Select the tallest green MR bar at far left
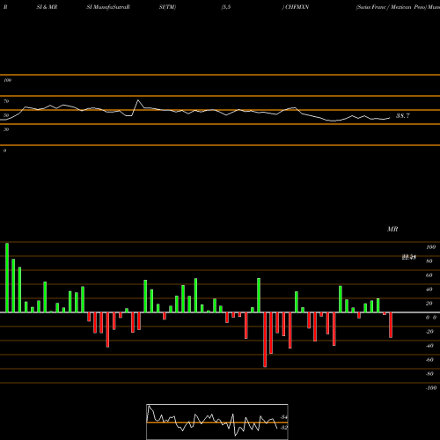This screenshot has width=440, height=440. pos(7,277)
